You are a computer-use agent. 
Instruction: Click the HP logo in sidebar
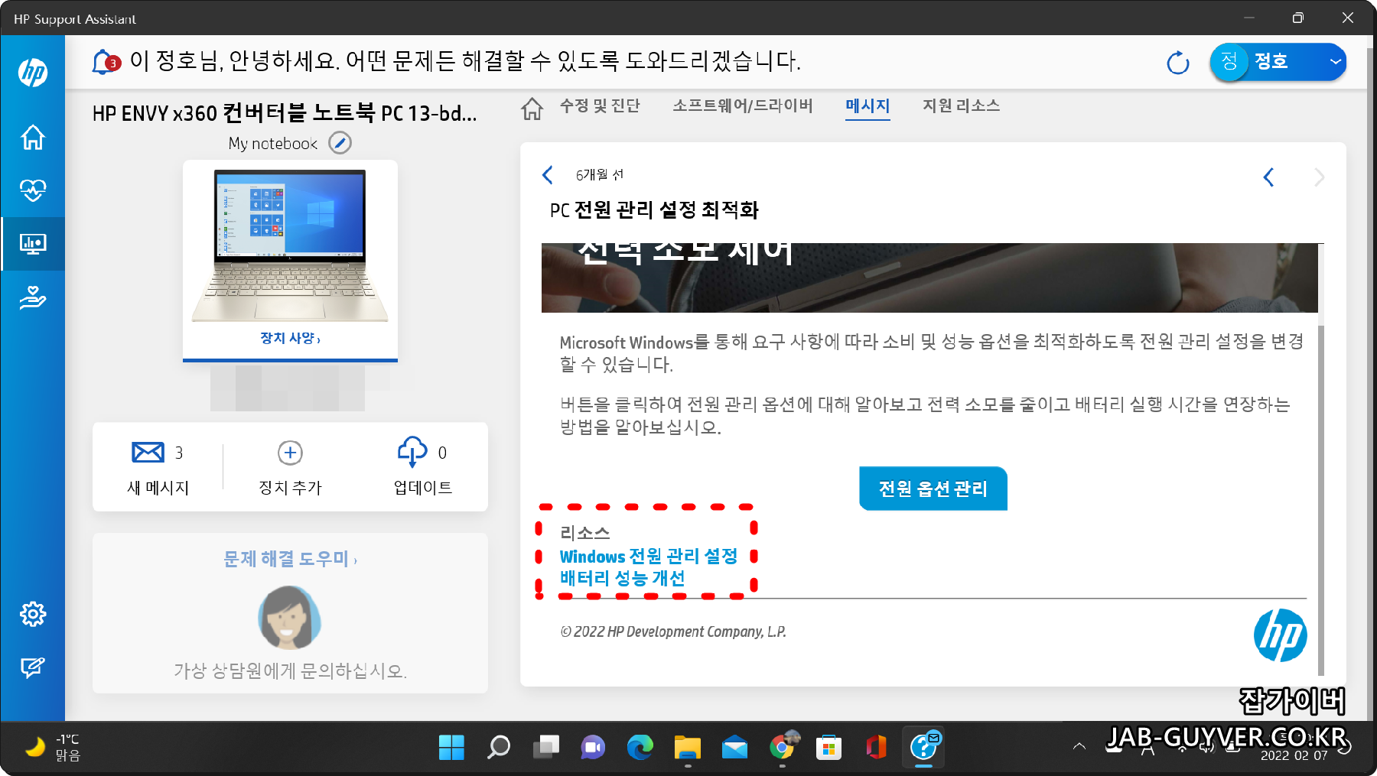pos(33,73)
